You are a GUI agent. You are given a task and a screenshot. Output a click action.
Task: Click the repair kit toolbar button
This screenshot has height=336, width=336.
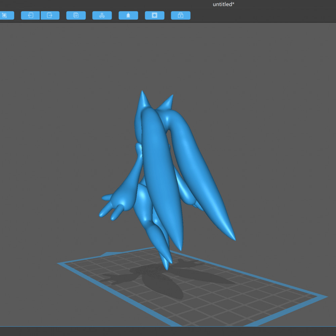(x=181, y=15)
